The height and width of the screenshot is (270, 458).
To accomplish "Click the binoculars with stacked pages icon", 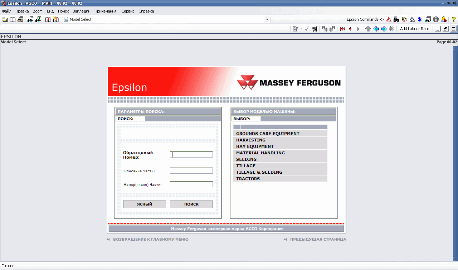I will pyautogui.click(x=428, y=19).
